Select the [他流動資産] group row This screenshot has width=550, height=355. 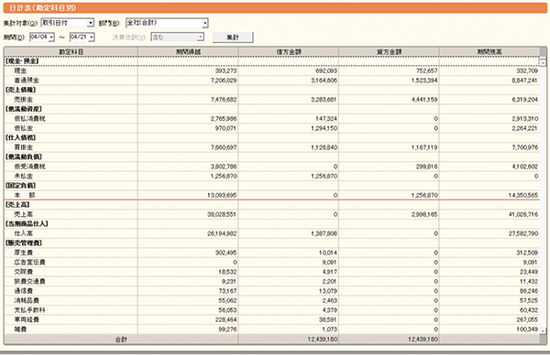click(x=271, y=109)
